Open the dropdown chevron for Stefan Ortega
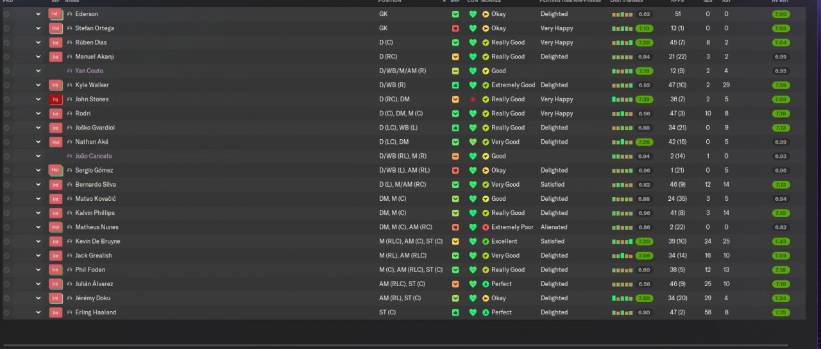Viewport: 821px width, 349px height. (38, 28)
